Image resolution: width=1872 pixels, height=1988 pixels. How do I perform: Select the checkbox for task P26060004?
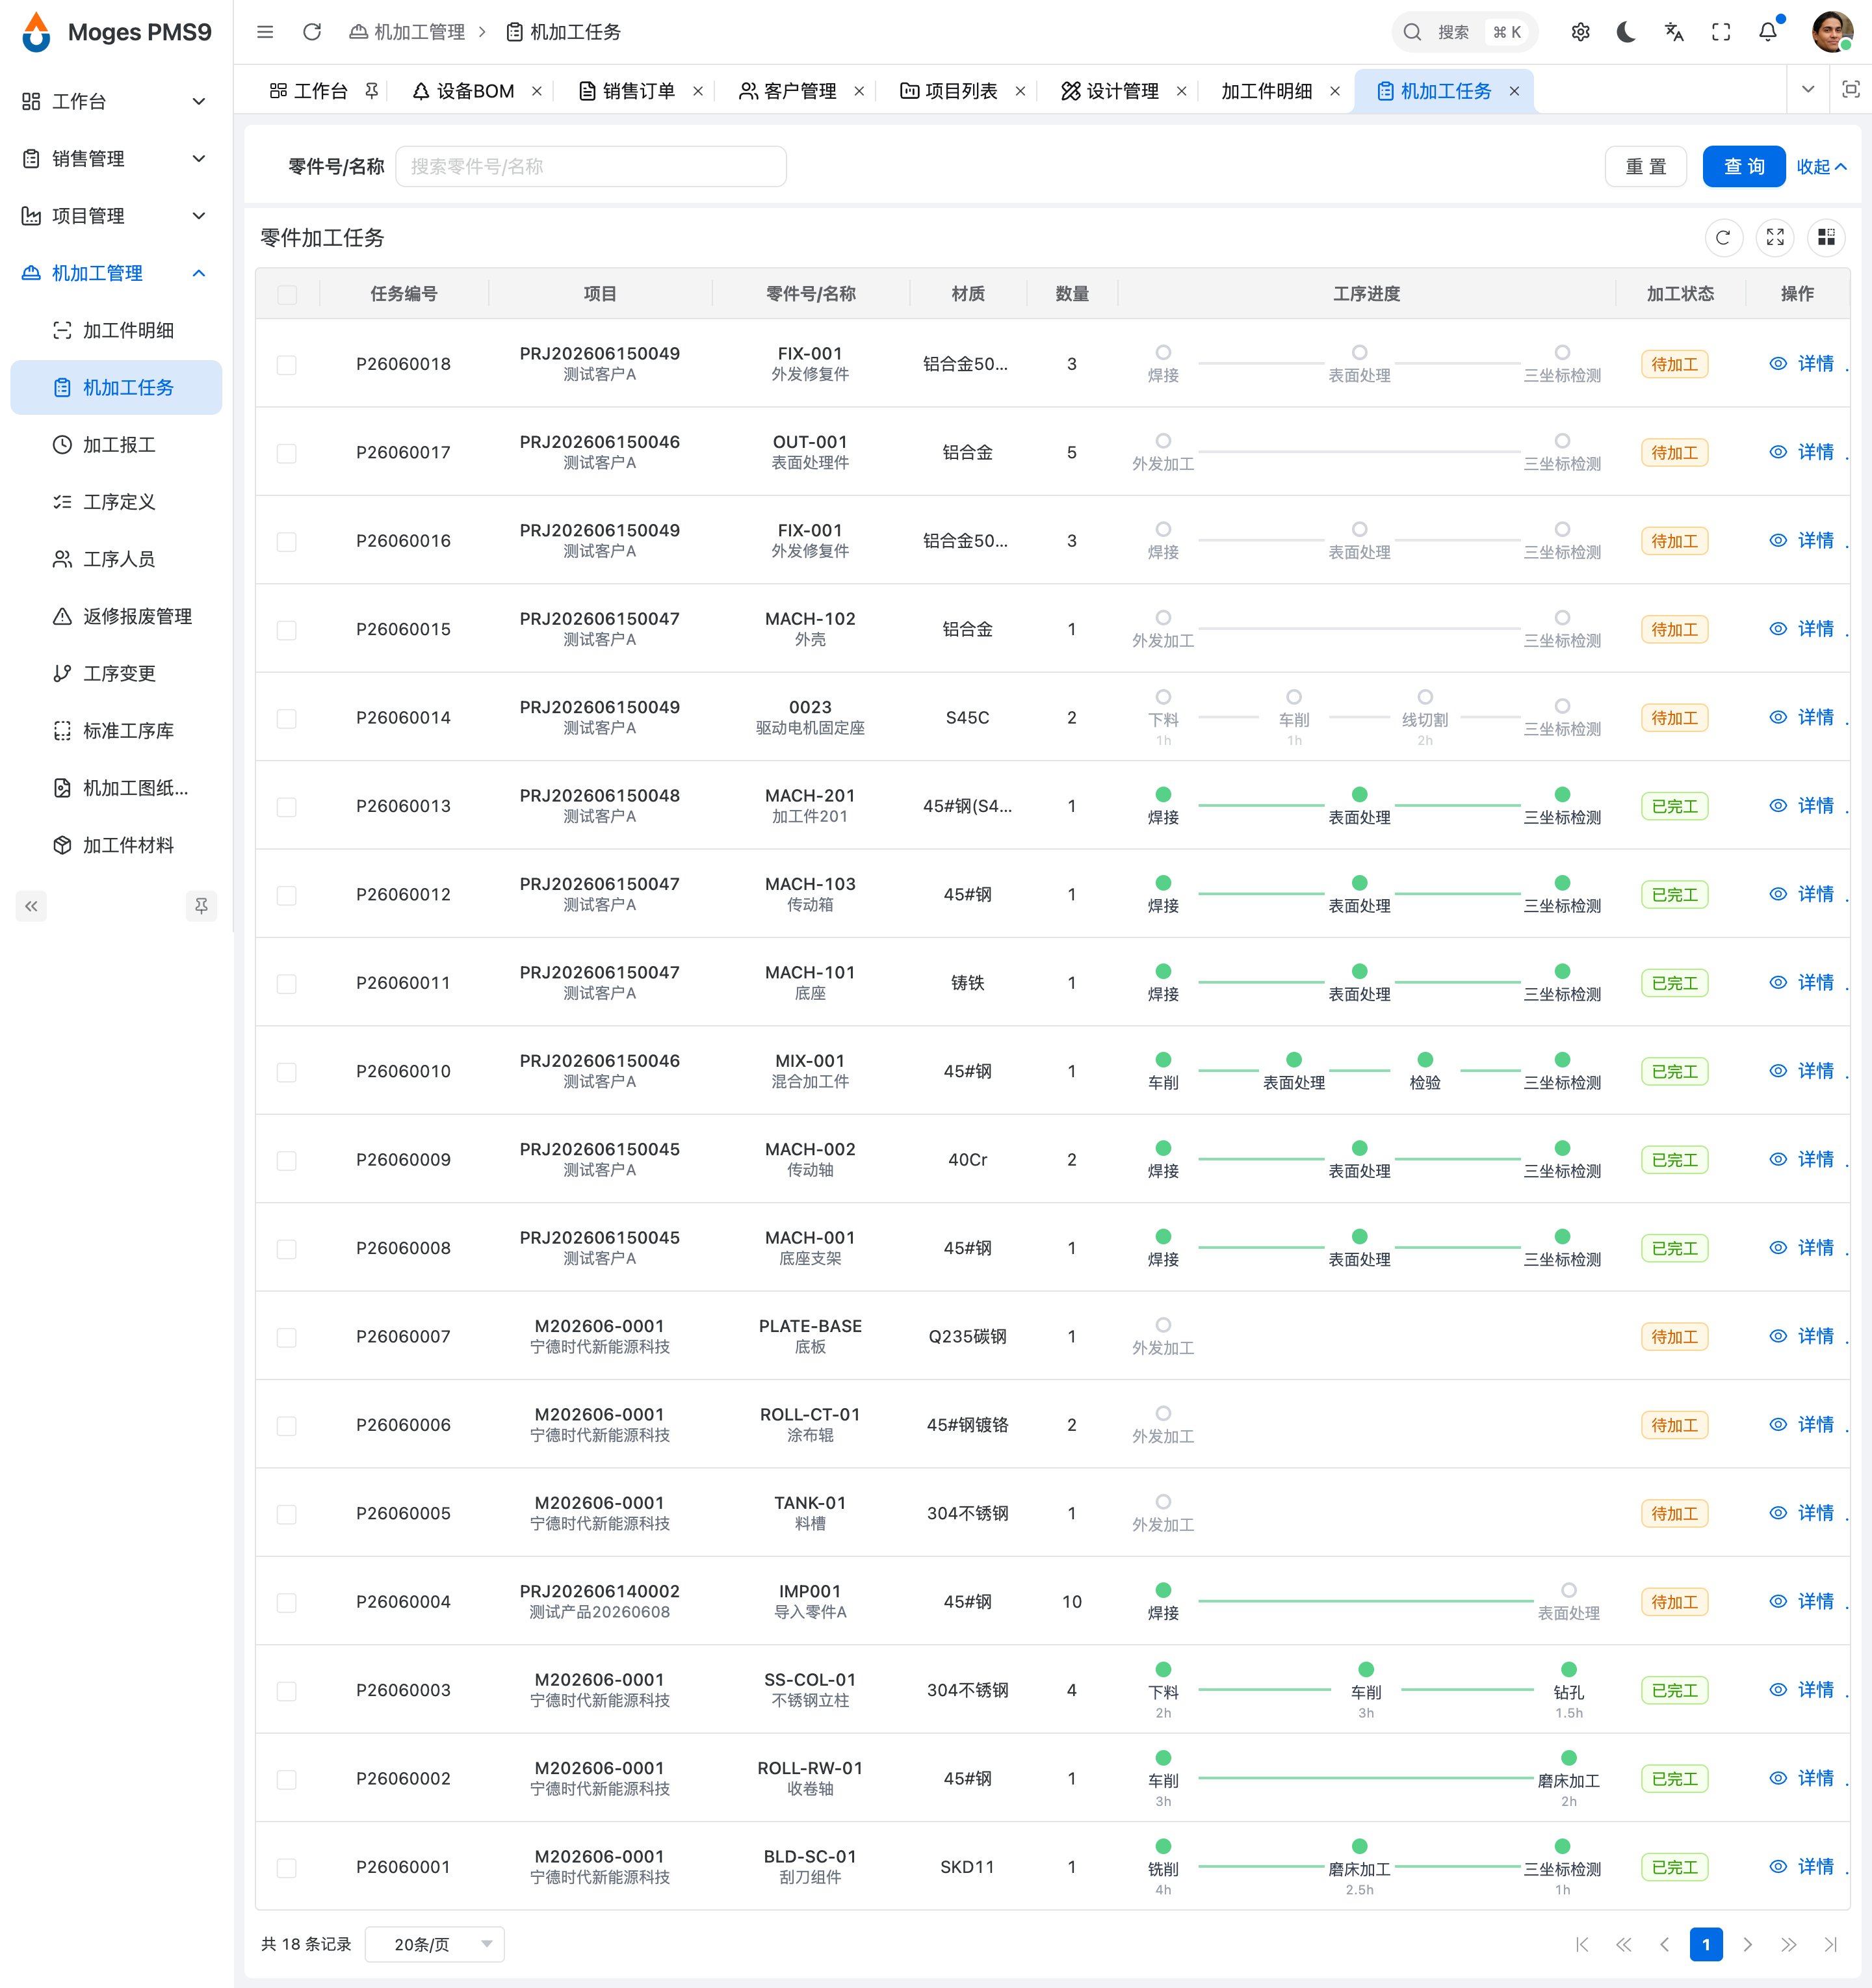tap(287, 1602)
